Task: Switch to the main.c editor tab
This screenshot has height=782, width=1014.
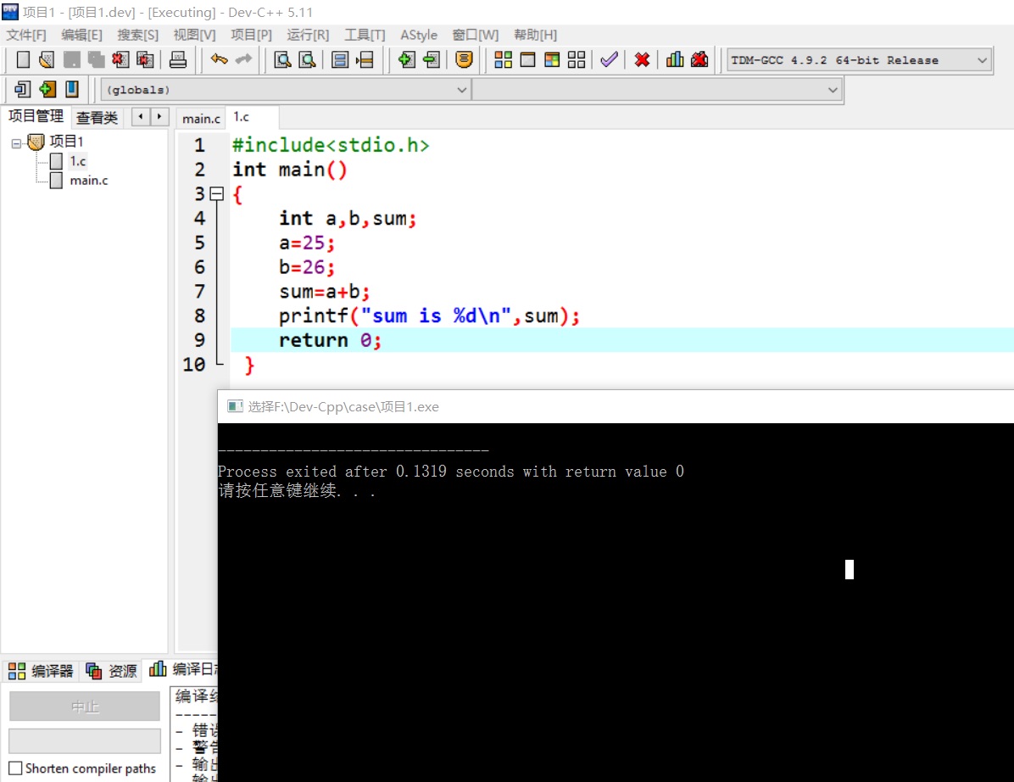Action: pos(201,119)
